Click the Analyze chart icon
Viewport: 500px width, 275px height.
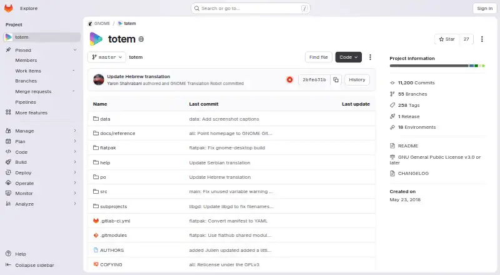8,204
